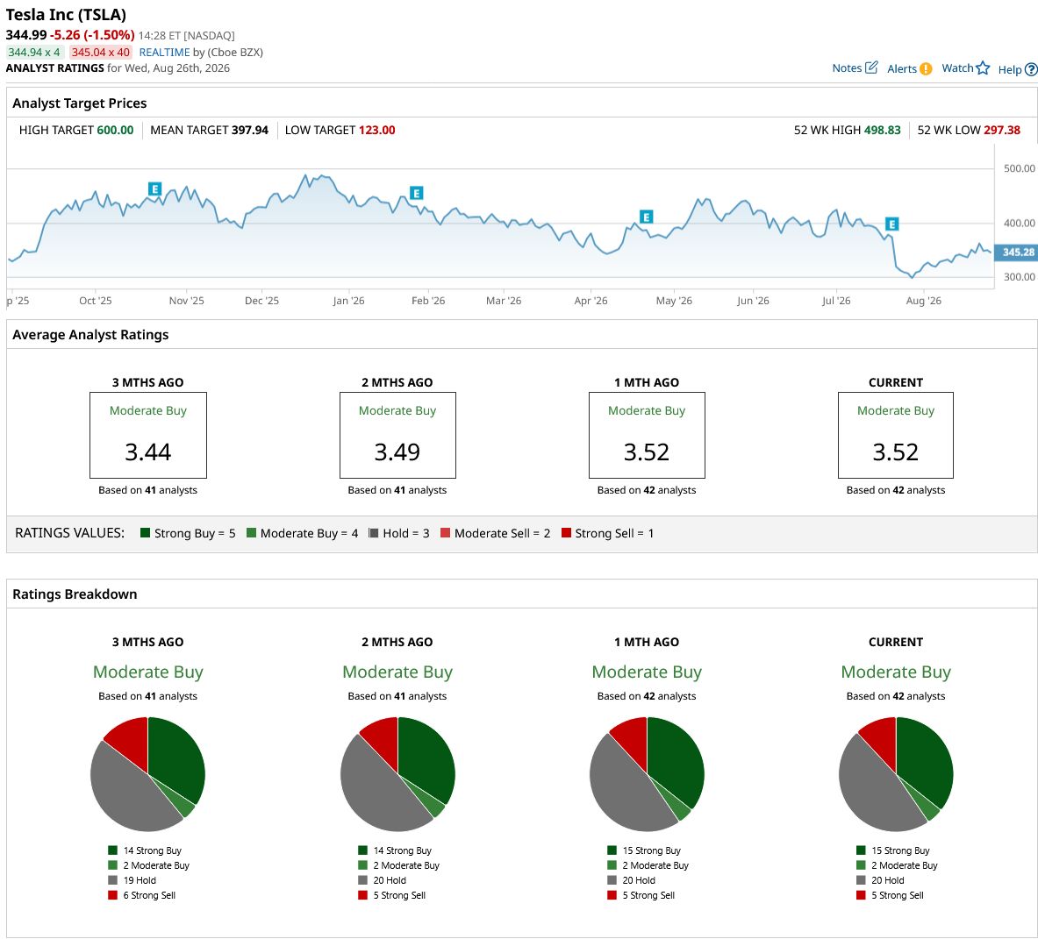The height and width of the screenshot is (939, 1038).
Task: Click the LOW TARGET 123.00 value
Action: tap(376, 131)
